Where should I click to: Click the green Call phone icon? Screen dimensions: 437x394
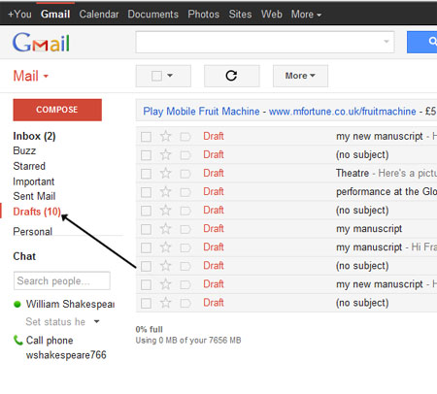pos(17,340)
